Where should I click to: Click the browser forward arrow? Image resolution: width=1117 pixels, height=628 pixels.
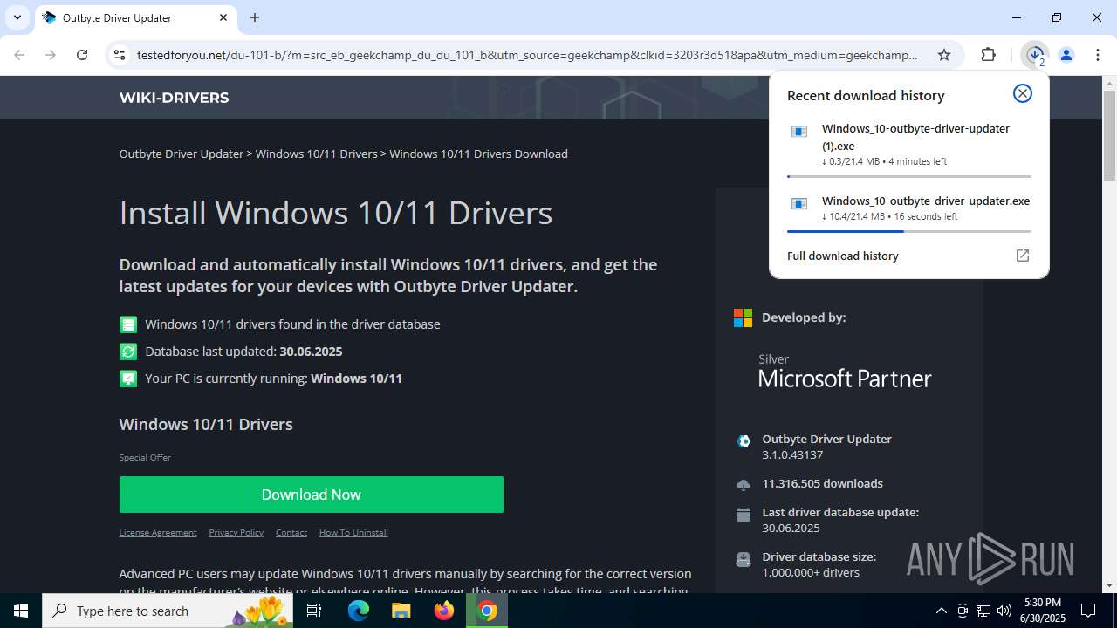[51, 55]
